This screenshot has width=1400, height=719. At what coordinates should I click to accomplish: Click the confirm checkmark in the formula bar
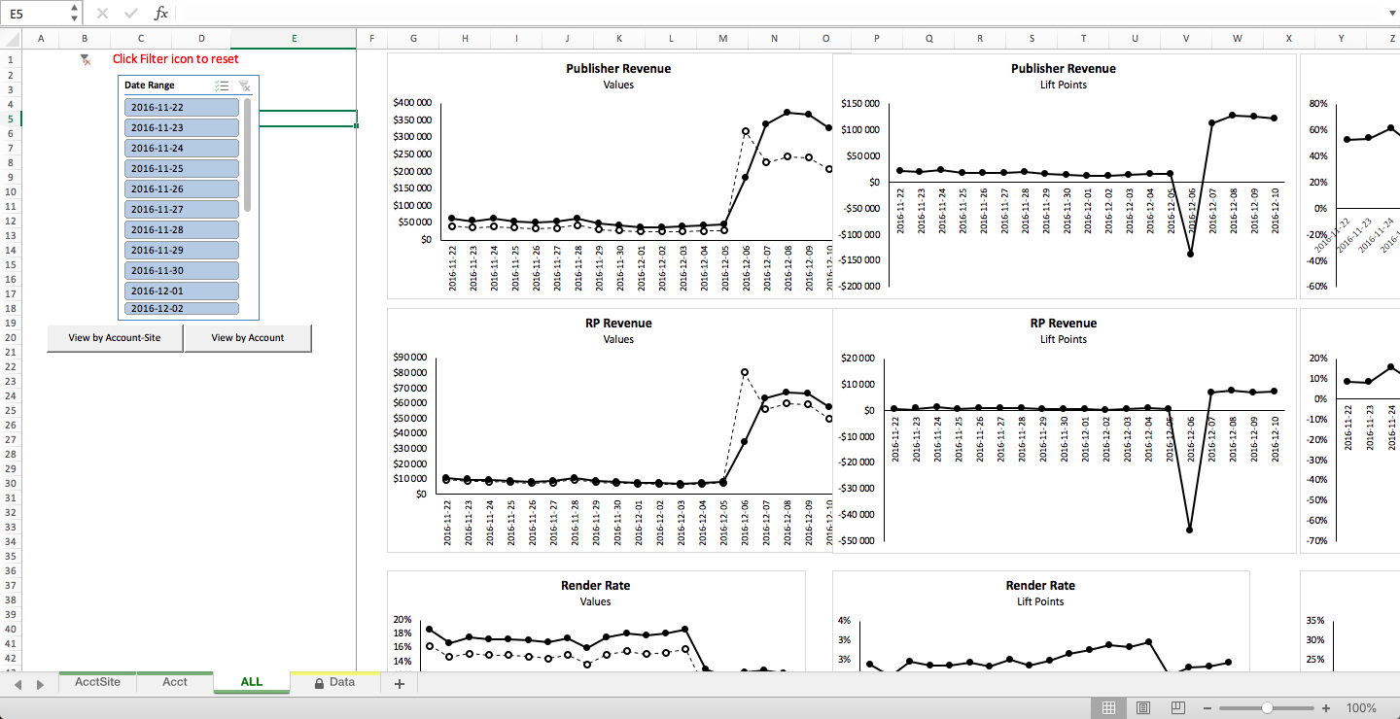pos(130,13)
